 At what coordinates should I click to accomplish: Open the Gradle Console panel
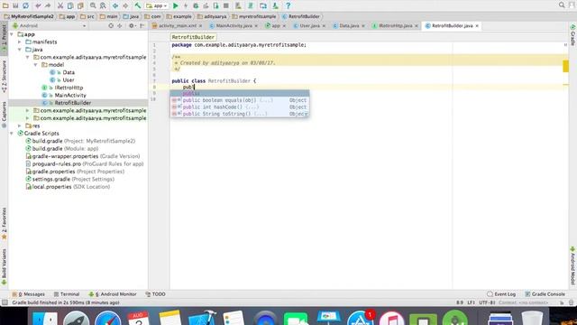[545, 294]
